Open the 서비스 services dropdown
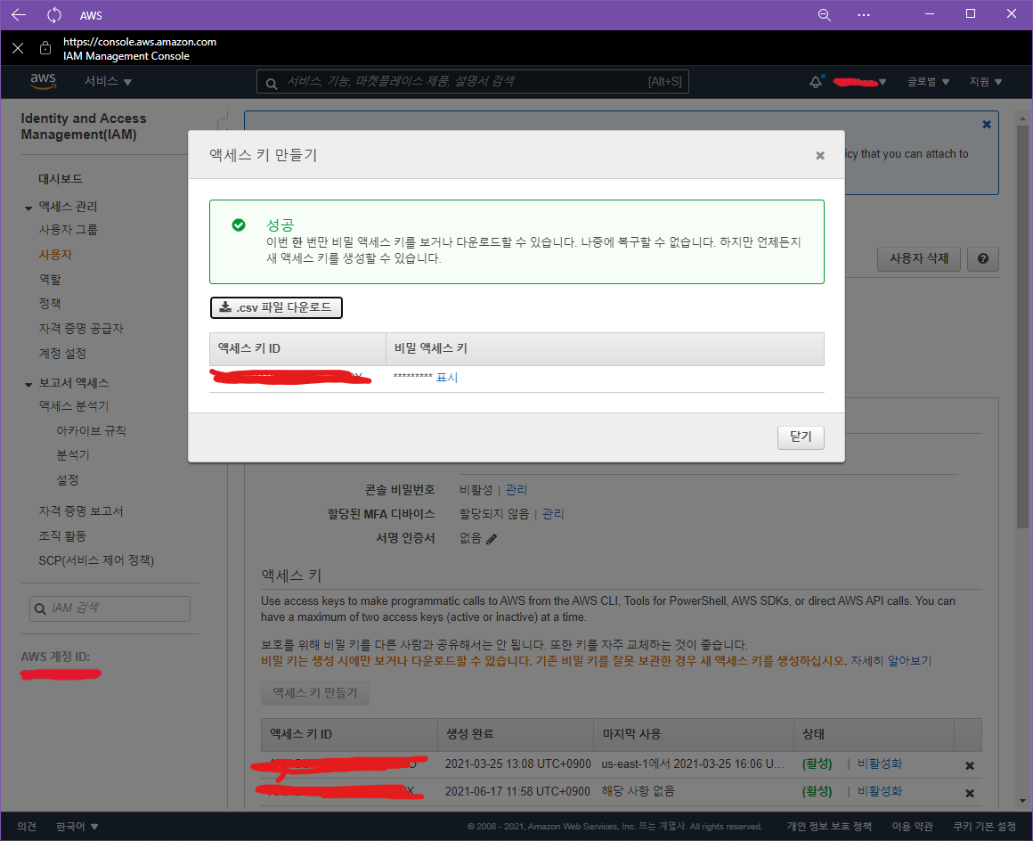1033x841 pixels. (108, 82)
